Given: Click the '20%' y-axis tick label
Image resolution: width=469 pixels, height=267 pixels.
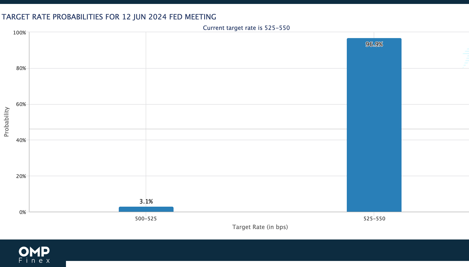Looking at the screenshot, I should (x=21, y=176).
